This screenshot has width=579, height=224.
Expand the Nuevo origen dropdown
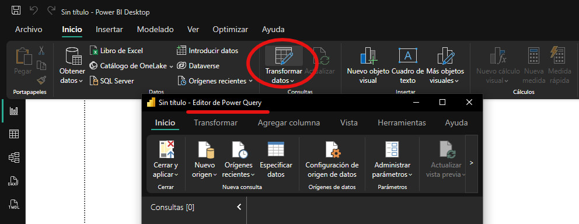click(x=215, y=174)
